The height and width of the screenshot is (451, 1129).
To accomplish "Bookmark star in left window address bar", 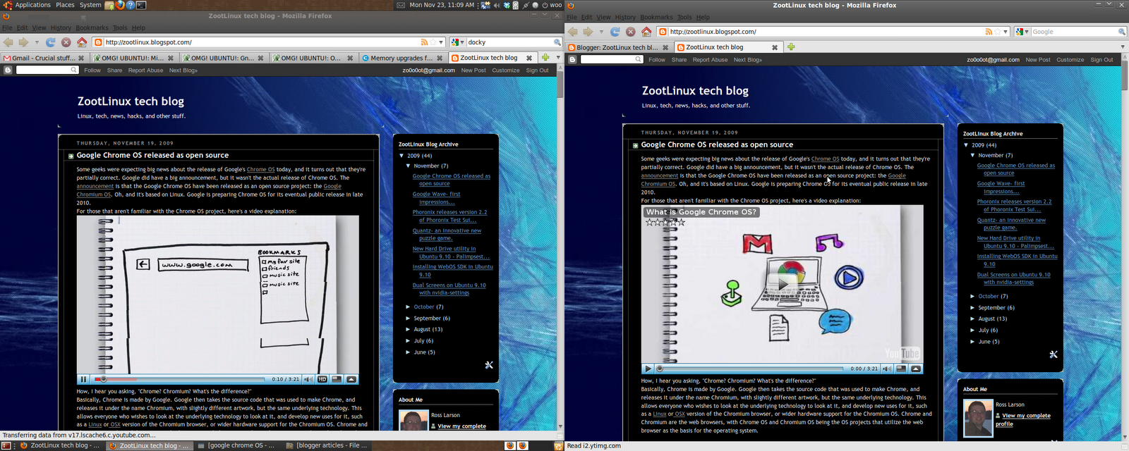I will [x=433, y=42].
